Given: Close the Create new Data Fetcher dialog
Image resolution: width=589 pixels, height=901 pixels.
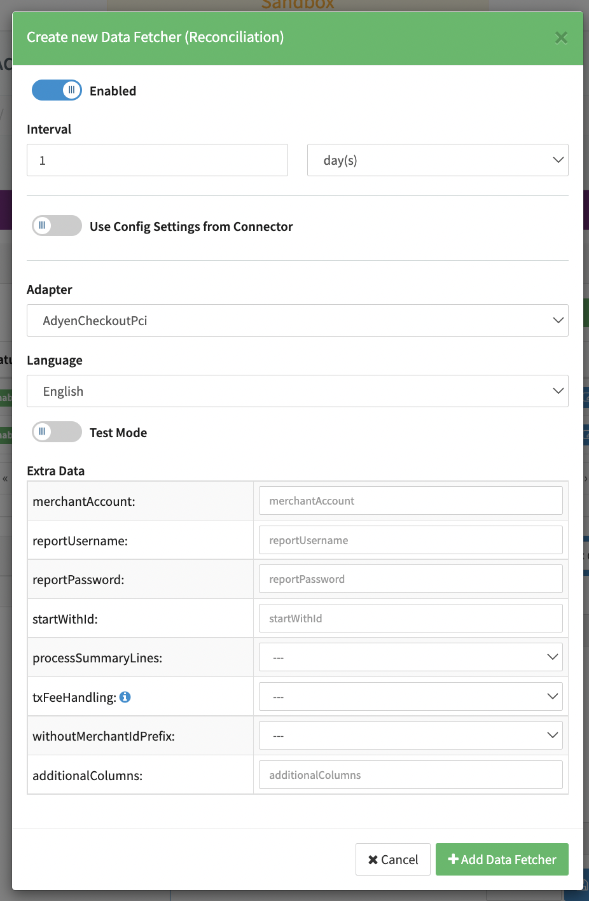Looking at the screenshot, I should click(x=560, y=38).
